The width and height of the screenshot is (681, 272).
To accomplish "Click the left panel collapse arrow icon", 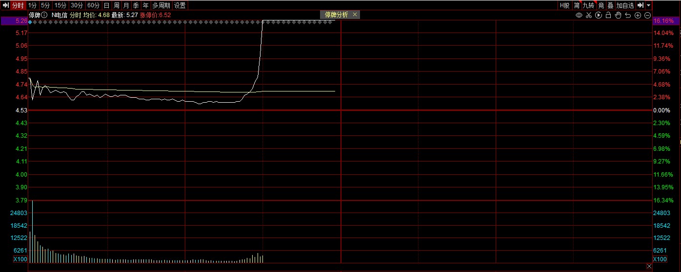I will click(x=6, y=5).
